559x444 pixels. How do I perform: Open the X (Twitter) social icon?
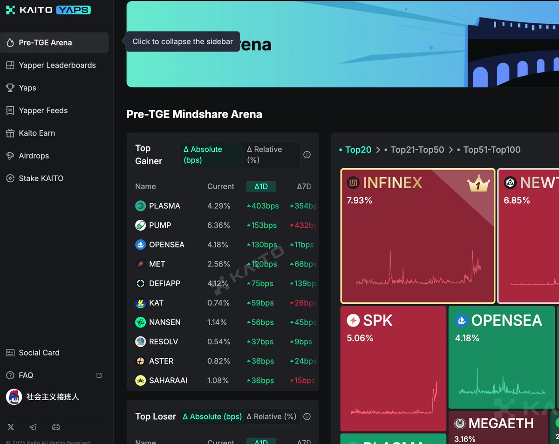(11, 427)
